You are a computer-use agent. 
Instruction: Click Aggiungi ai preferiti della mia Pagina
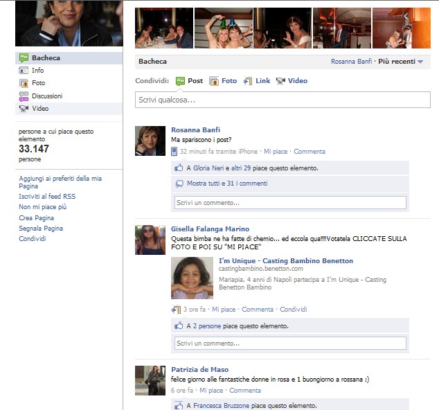(x=60, y=182)
